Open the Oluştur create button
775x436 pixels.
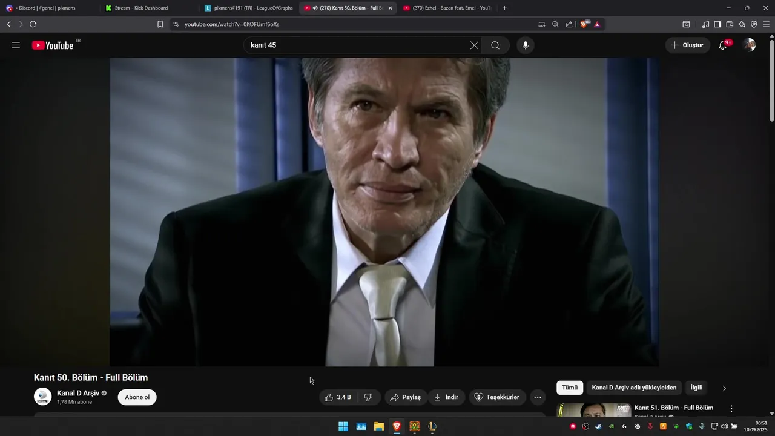(x=687, y=45)
